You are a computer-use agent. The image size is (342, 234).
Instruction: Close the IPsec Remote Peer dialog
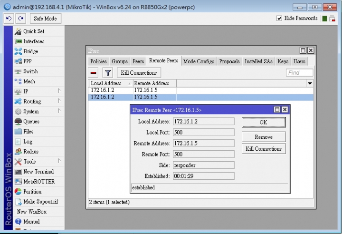click(x=285, y=109)
